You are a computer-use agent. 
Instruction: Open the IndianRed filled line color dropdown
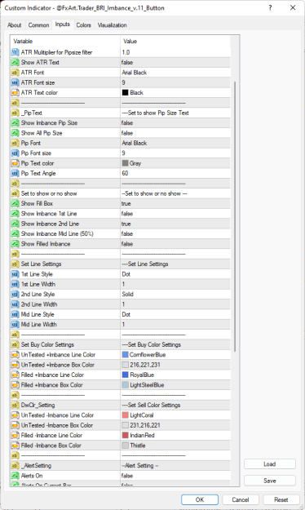pos(175,436)
